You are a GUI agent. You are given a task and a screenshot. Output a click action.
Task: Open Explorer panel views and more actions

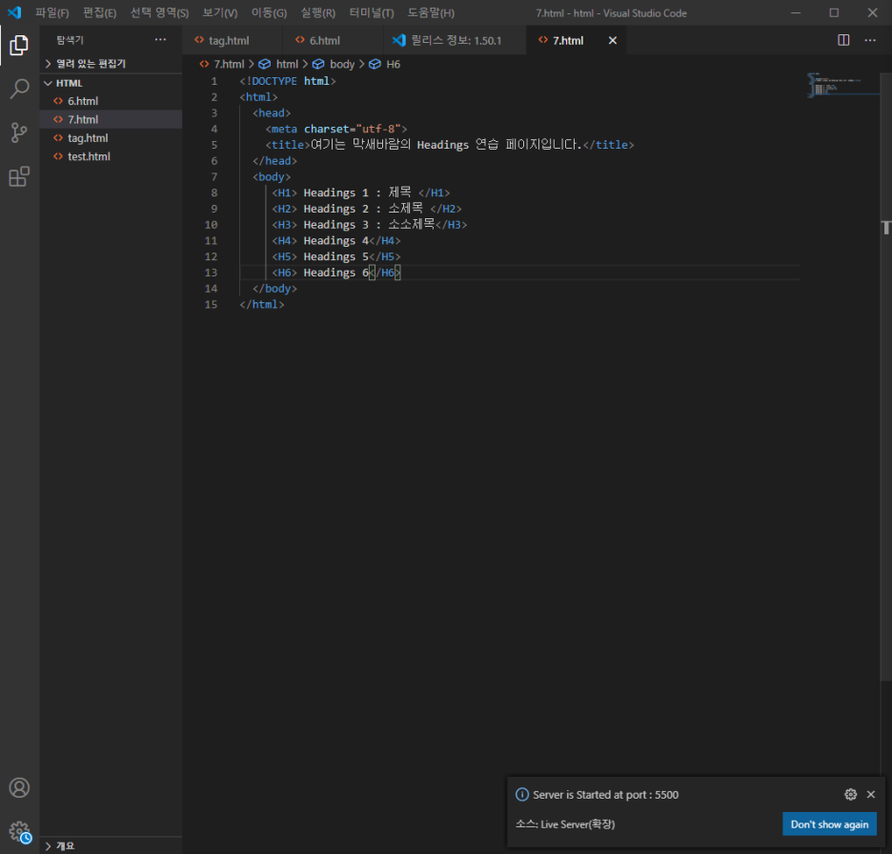[x=160, y=40]
